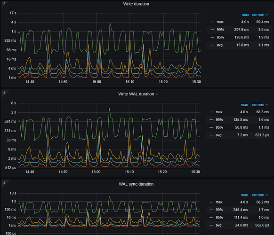Open the orange avg swatch in WAL sync duration legend
The image size is (274, 235).
[x=211, y=225]
